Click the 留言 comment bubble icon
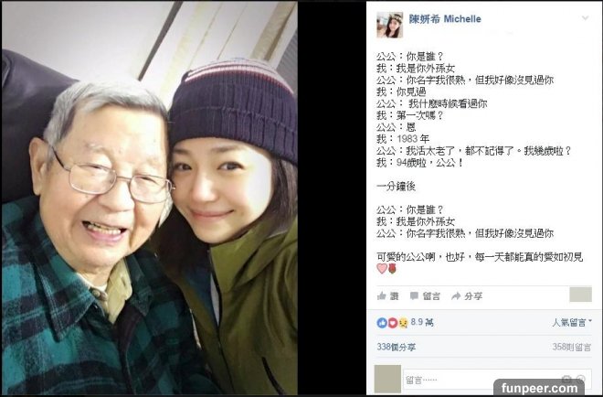 (414, 295)
